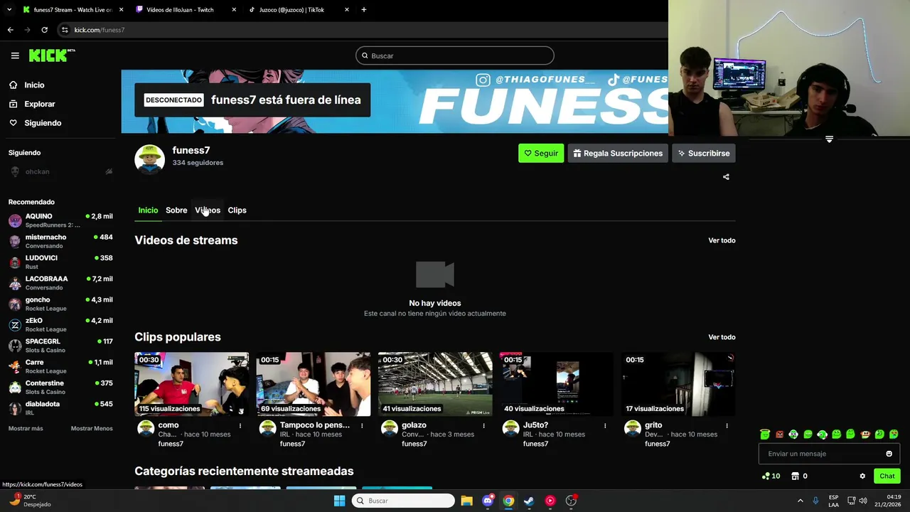Open the ohckan followed channel
The width and height of the screenshot is (910, 512).
(x=60, y=171)
